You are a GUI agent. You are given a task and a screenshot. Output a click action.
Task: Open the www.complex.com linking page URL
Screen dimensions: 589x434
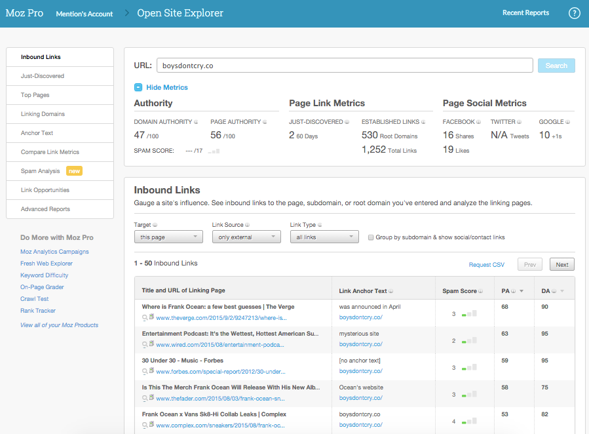click(221, 425)
